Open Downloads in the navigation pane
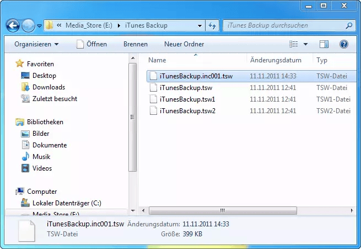 click(x=49, y=87)
